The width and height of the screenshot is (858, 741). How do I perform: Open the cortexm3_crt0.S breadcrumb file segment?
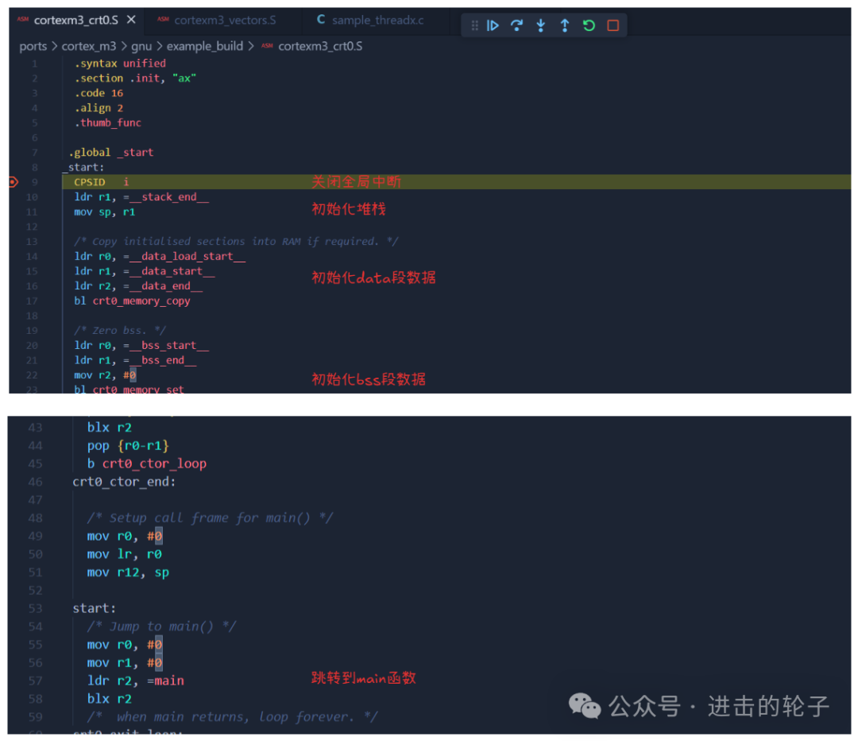[320, 46]
